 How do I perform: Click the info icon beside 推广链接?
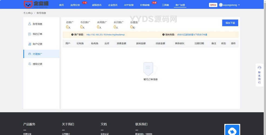(x=72, y=35)
